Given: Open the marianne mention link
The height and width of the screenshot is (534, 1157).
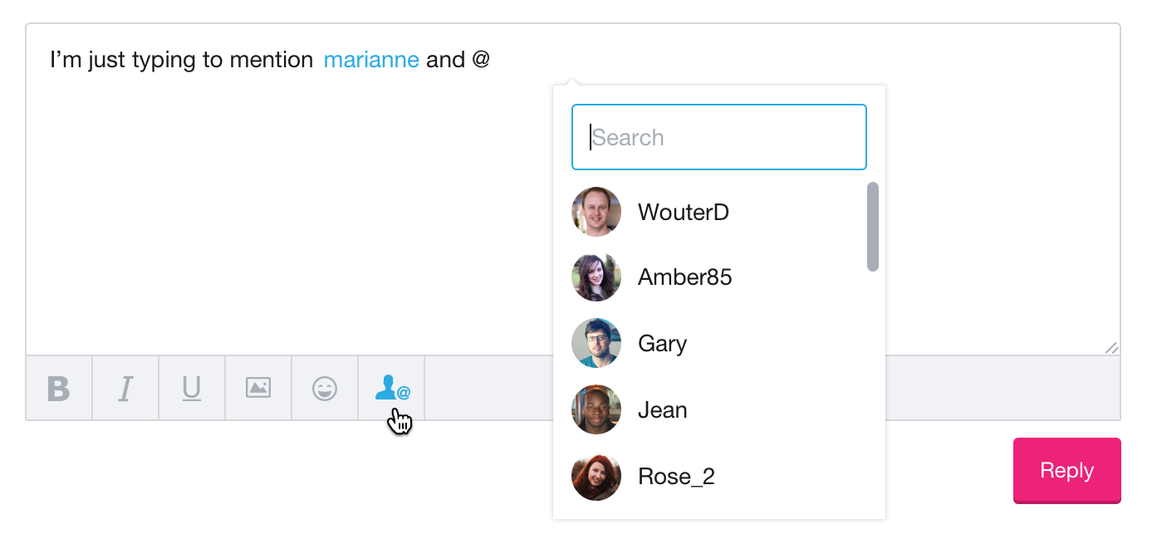Looking at the screenshot, I should click(371, 60).
